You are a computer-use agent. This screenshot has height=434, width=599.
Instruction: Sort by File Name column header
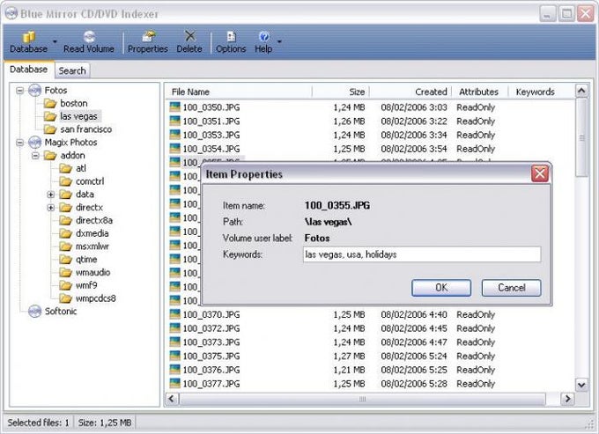coord(239,92)
